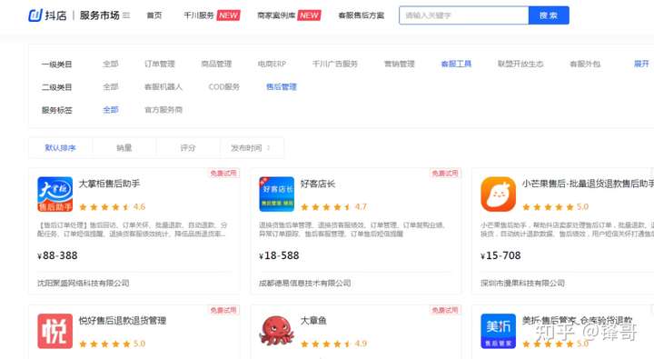Select the 客服工具 category

point(456,64)
